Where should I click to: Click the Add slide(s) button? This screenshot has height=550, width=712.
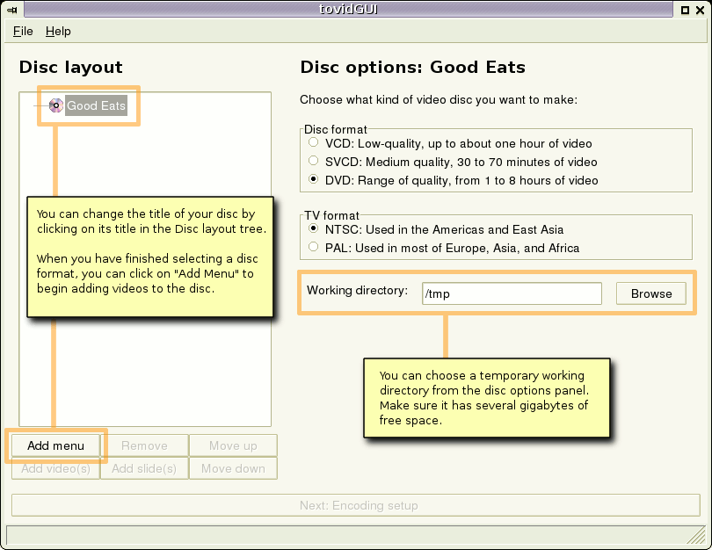click(144, 468)
